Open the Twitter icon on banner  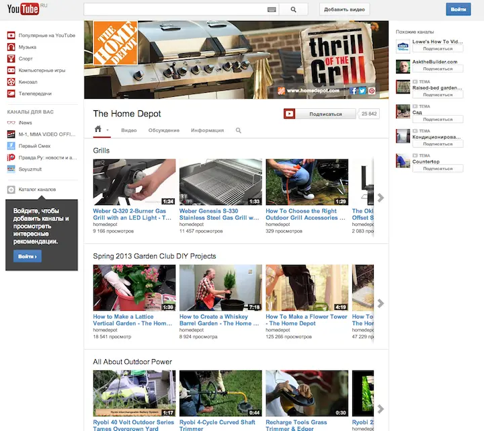click(x=362, y=91)
